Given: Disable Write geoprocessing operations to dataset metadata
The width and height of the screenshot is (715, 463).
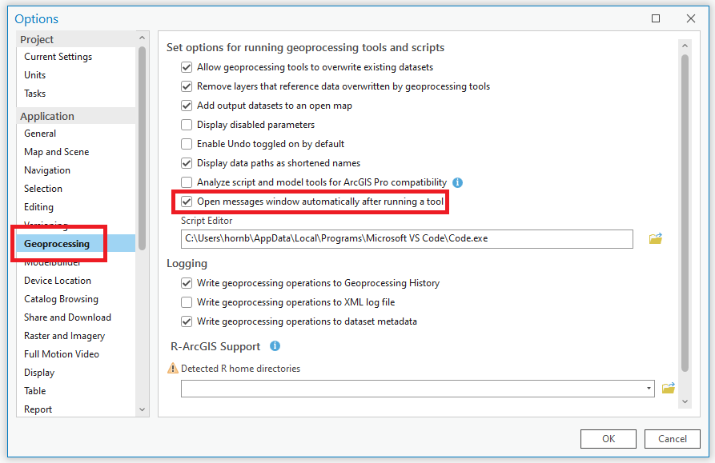Looking at the screenshot, I should 186,320.
